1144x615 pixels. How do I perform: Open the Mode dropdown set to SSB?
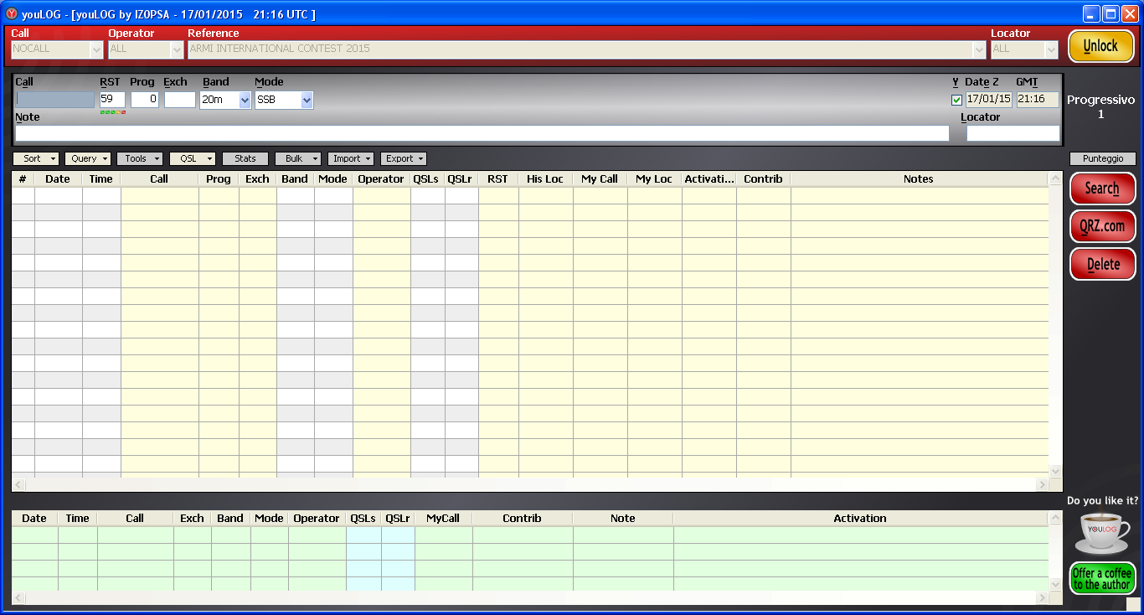point(307,100)
